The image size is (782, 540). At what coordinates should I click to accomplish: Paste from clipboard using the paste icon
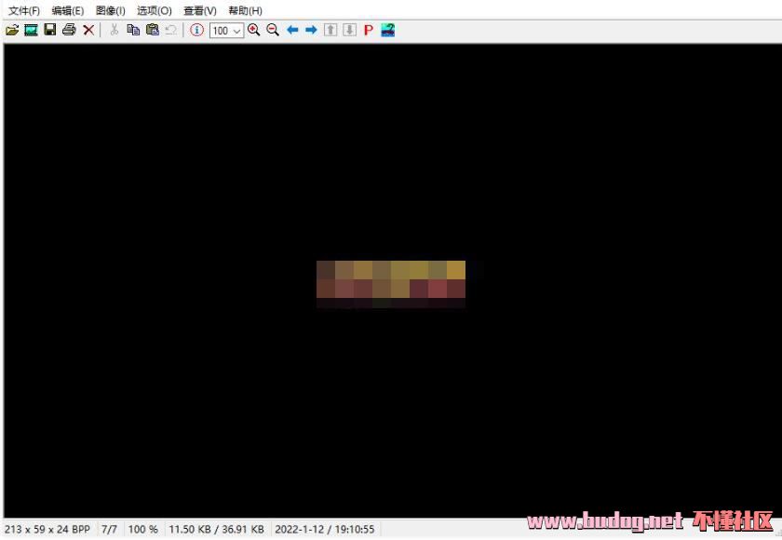152,30
